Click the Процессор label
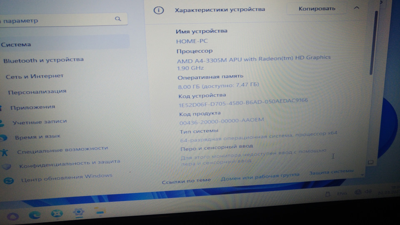Screen dimensions: 400x225 pyautogui.click(x=195, y=51)
